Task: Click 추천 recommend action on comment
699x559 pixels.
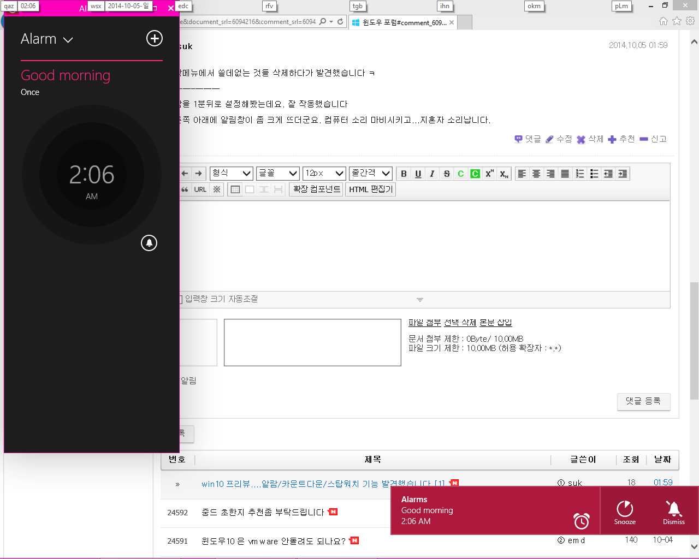Action: coord(621,139)
